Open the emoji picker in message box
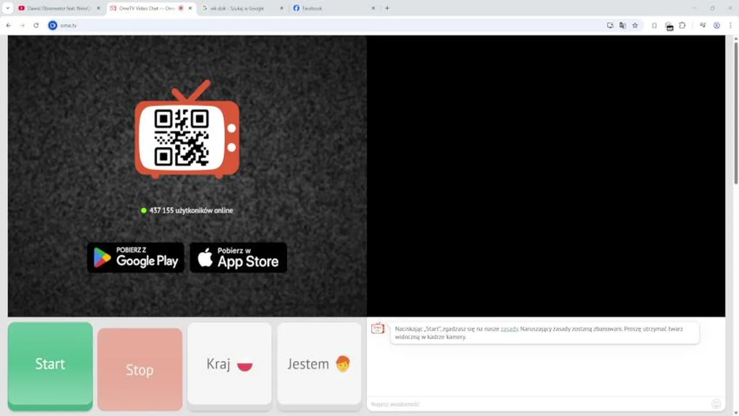739x416 pixels. [716, 404]
